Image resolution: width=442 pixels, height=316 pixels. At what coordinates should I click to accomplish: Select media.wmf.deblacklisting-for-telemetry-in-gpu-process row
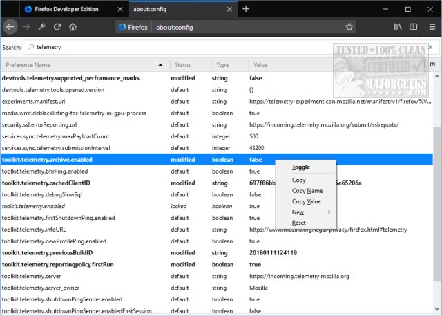[216, 113]
